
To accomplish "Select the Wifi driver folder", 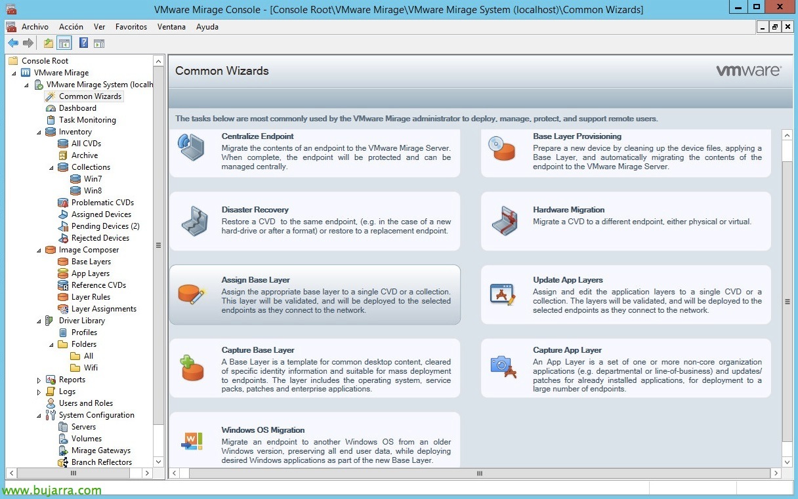I will pos(91,368).
